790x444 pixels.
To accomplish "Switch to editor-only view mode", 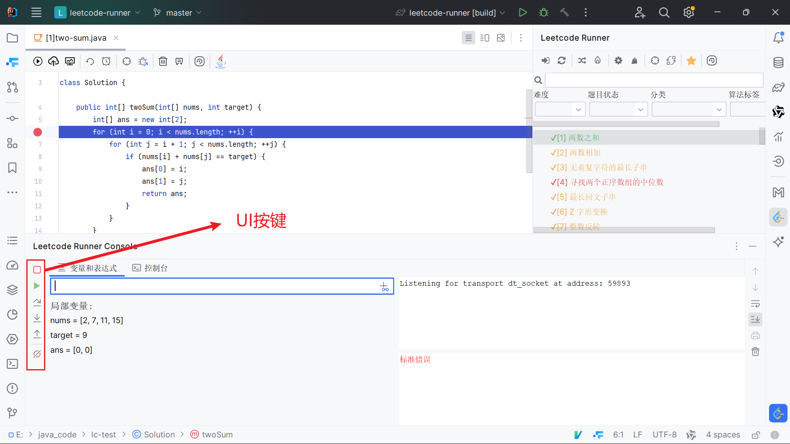I will (468, 38).
